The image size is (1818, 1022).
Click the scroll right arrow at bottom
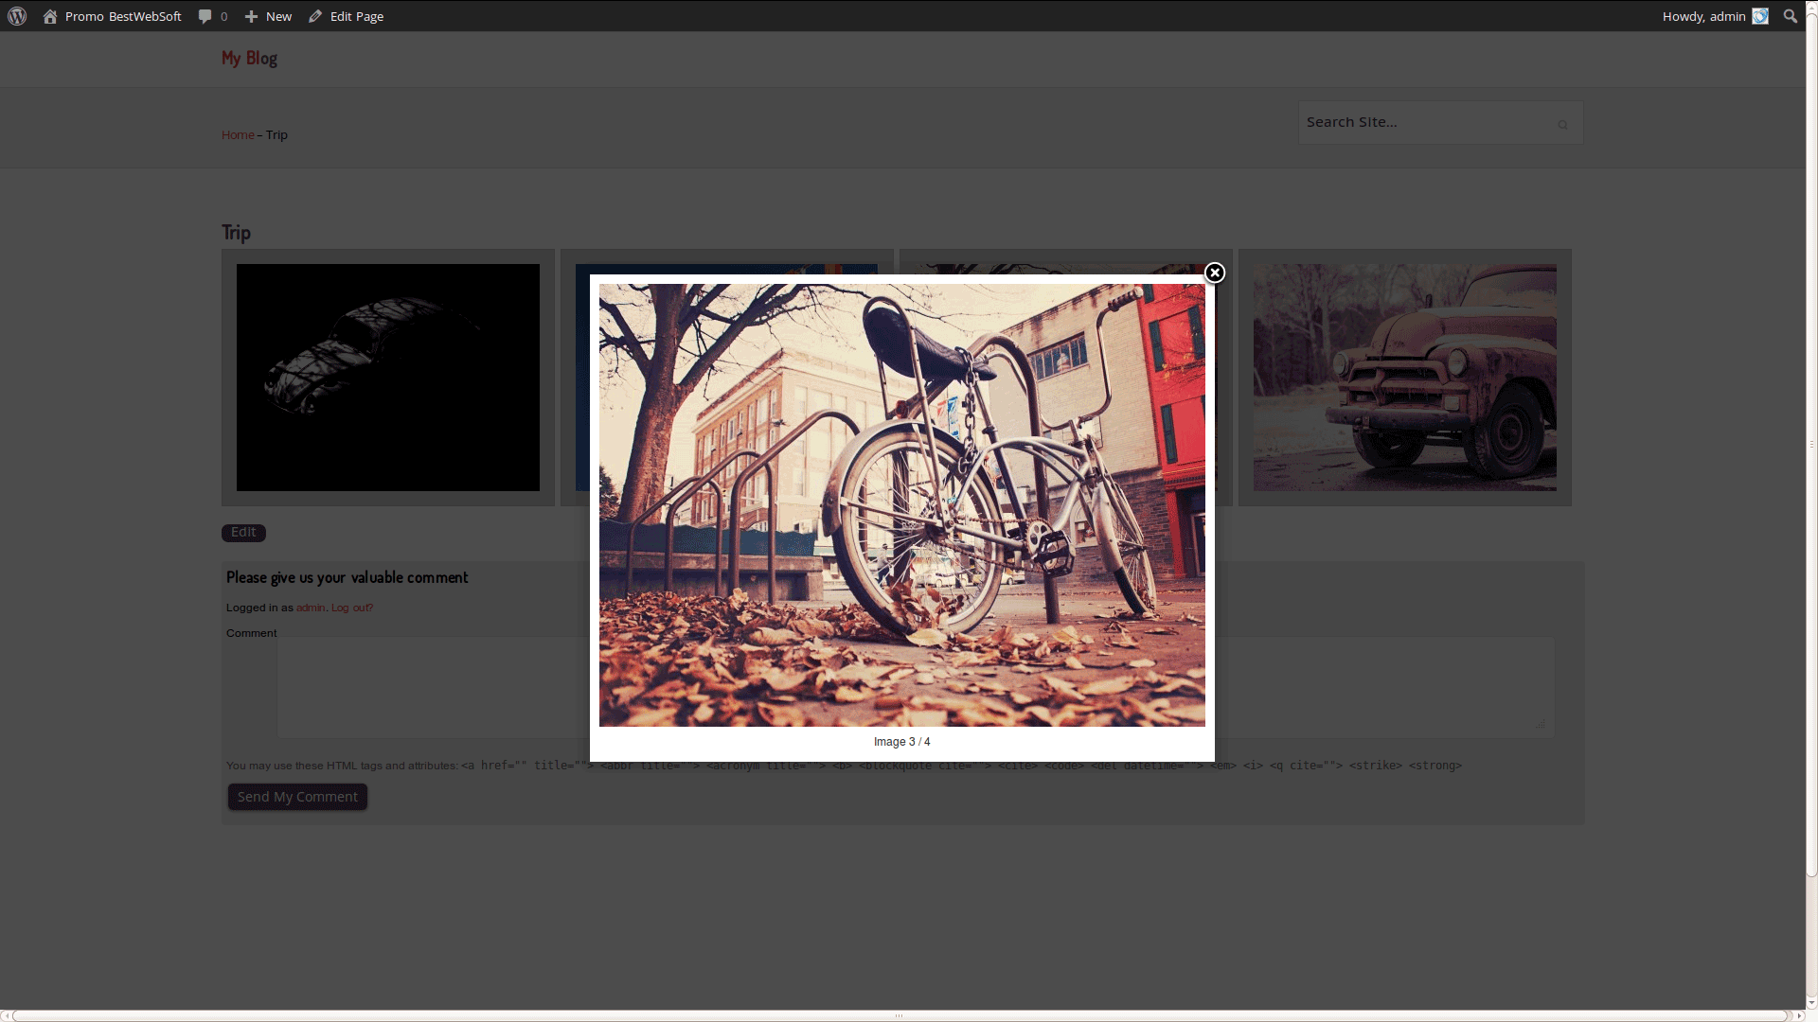coord(1799,1015)
